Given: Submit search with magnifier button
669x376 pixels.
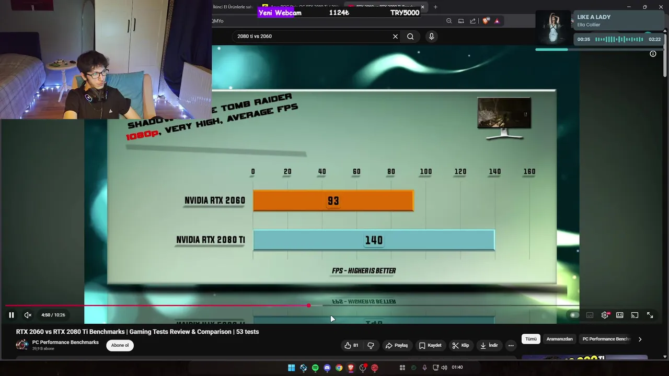Looking at the screenshot, I should [x=410, y=36].
